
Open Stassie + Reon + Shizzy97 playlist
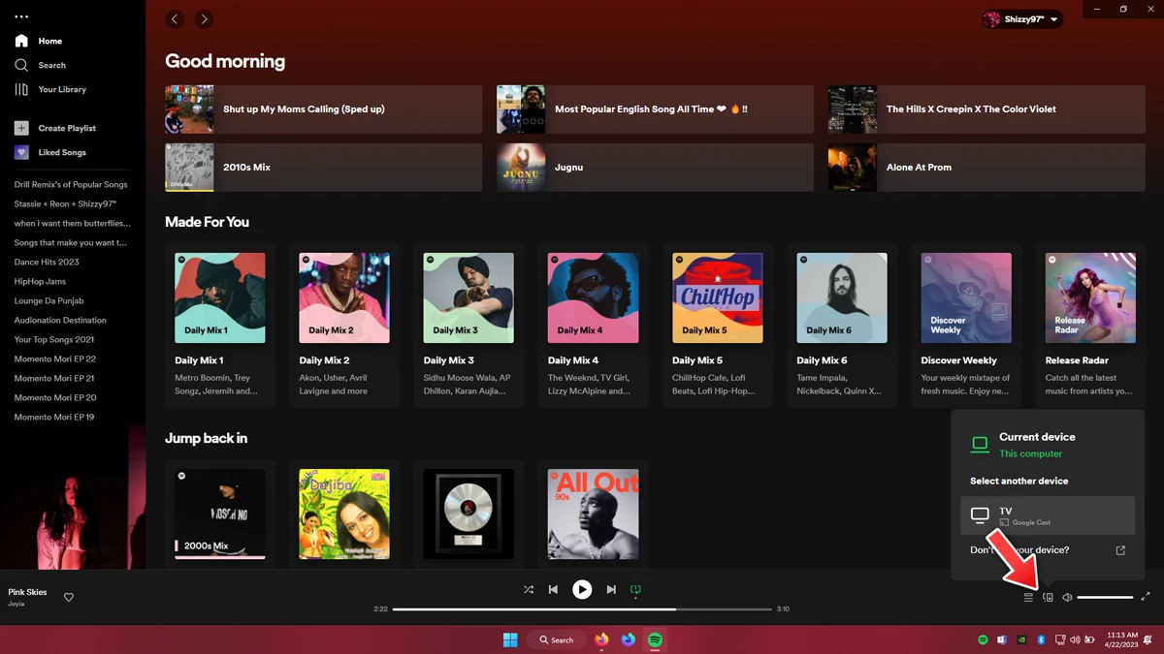65,203
